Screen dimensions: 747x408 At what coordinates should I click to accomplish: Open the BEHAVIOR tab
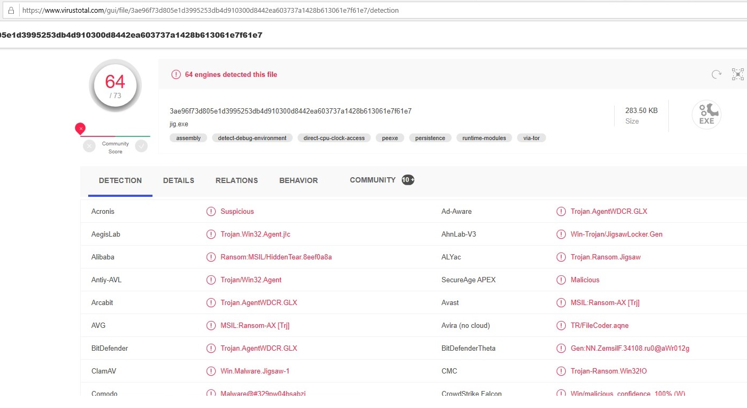click(299, 180)
